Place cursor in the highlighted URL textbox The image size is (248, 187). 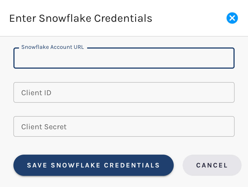point(124,59)
